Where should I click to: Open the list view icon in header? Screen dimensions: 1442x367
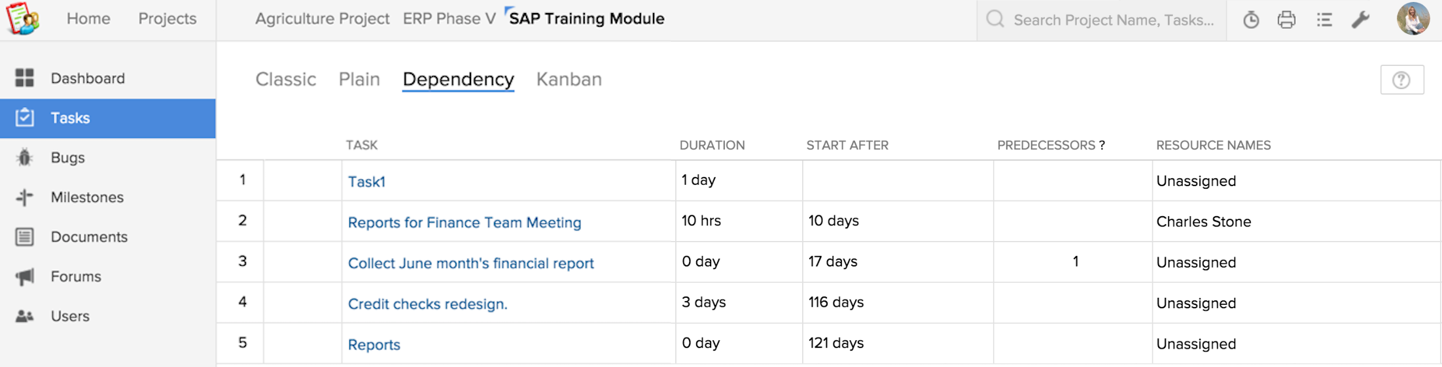tap(1324, 20)
